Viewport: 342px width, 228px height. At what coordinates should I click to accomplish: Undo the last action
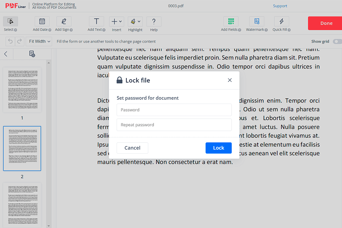10,41
